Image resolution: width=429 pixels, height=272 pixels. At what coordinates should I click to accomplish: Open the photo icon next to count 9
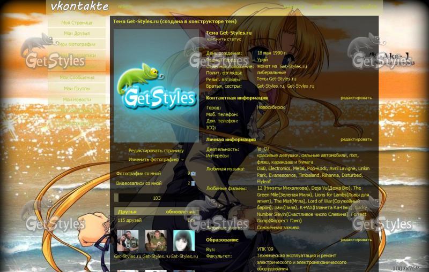(193, 173)
